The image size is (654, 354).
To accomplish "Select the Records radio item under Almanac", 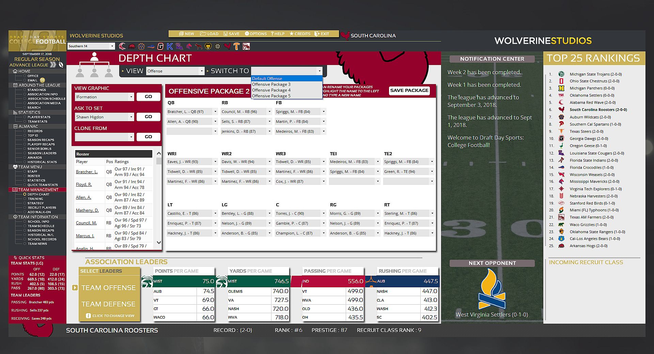I will click(25, 131).
